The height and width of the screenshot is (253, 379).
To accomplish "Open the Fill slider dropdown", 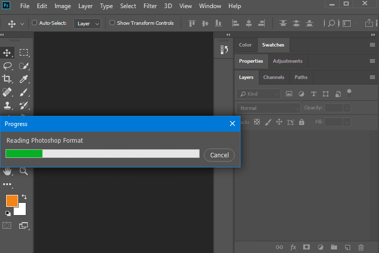I will [347, 122].
